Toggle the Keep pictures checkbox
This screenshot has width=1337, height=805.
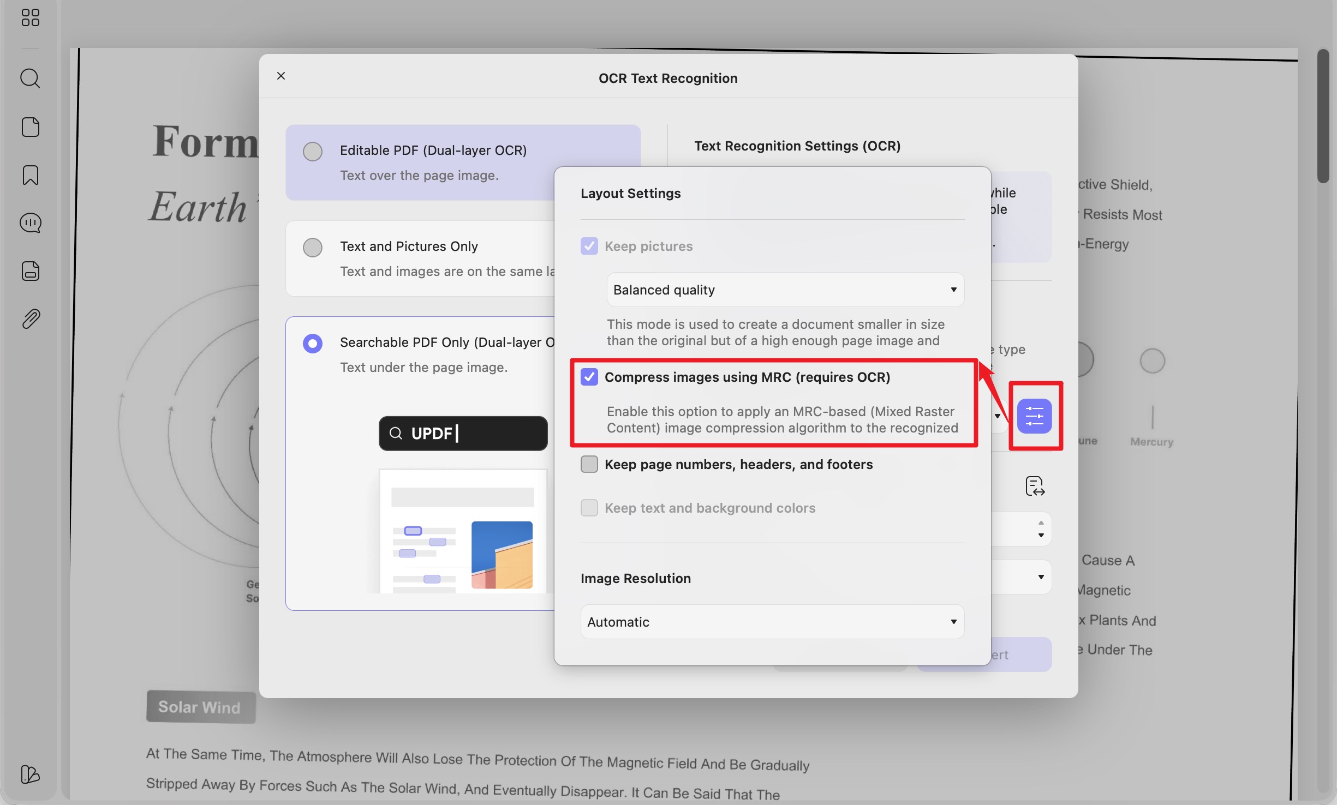click(x=589, y=246)
